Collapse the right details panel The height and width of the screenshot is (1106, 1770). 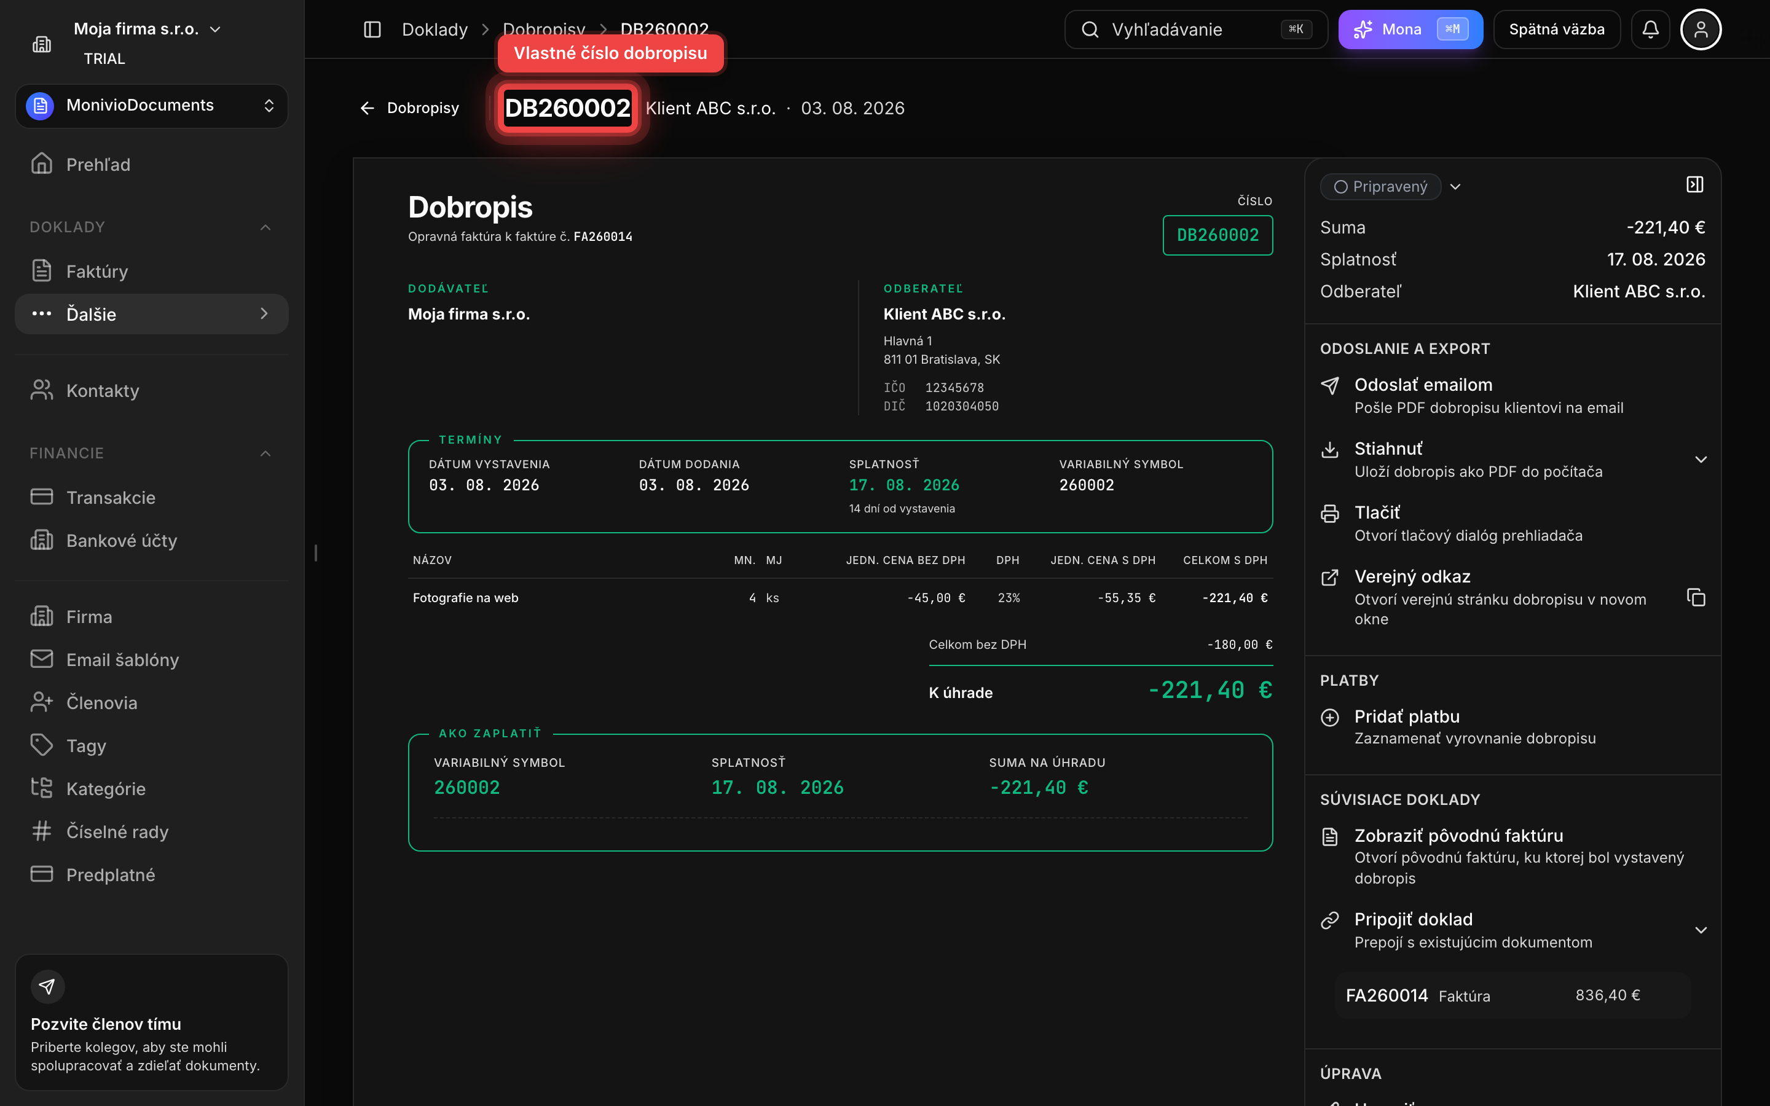click(1694, 184)
